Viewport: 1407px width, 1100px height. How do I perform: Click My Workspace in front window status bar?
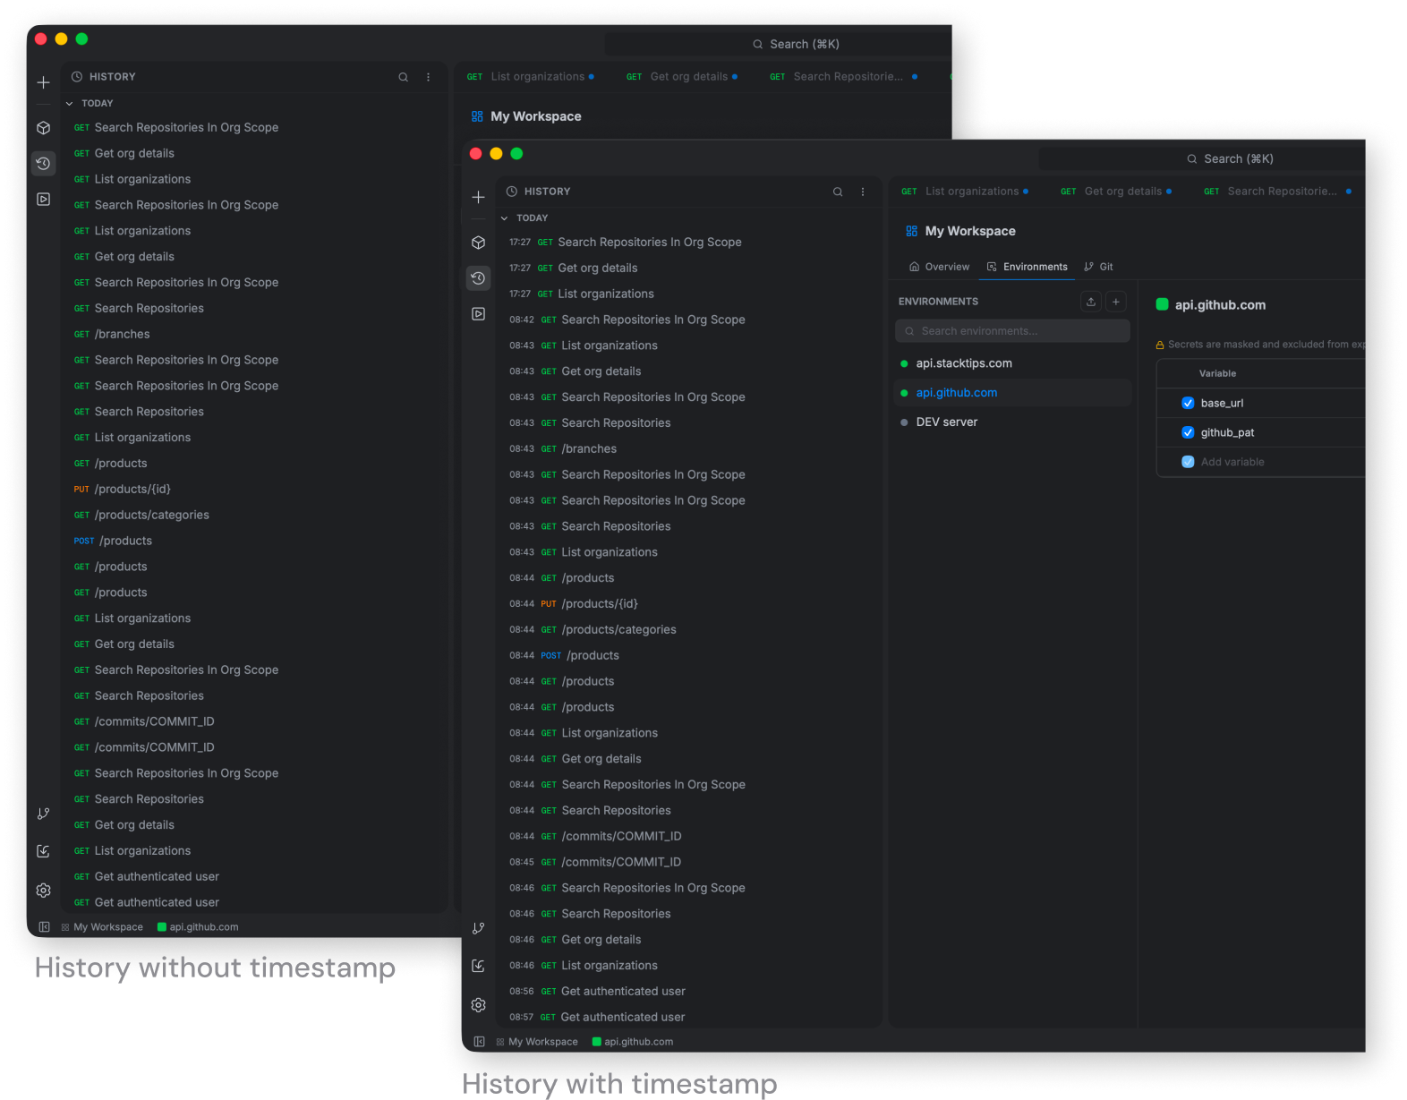537,1042
